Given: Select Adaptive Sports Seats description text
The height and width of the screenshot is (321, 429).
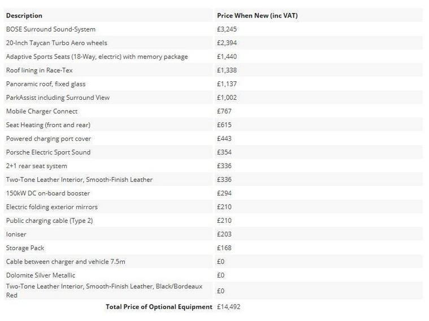Looking at the screenshot, I should coord(97,56).
